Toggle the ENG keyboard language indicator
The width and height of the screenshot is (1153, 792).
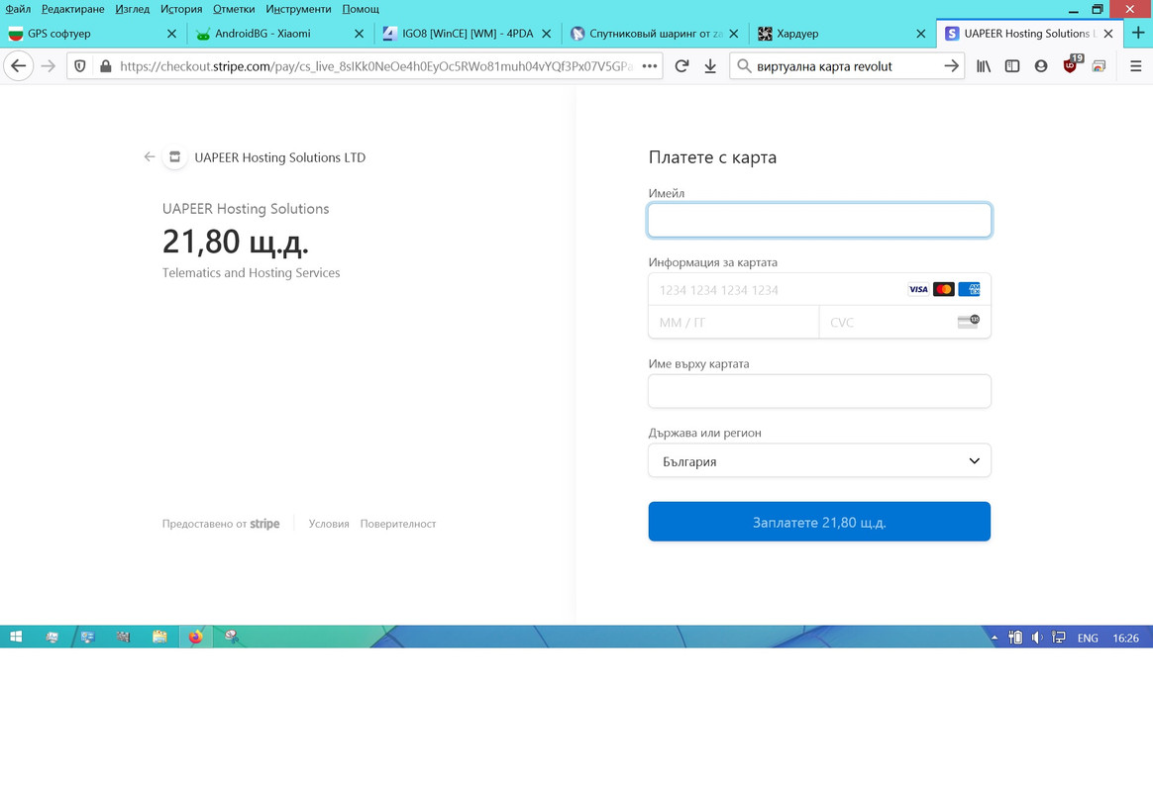[1088, 638]
